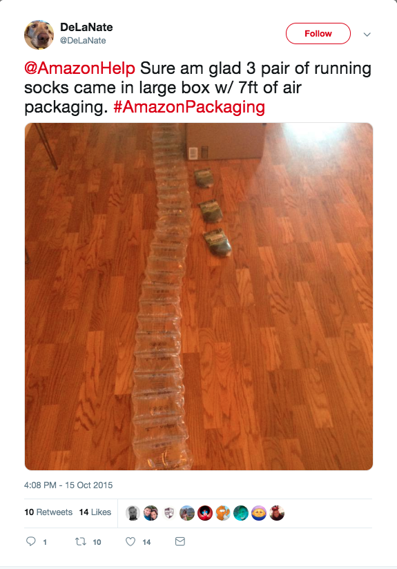Open the orange cartoon liker avatar

pyautogui.click(x=223, y=513)
